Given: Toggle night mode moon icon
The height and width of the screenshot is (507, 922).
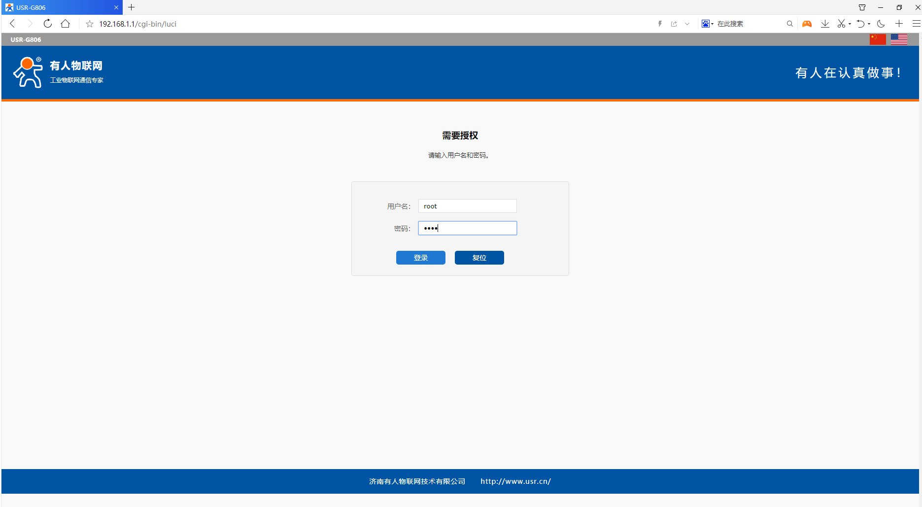Looking at the screenshot, I should click(881, 24).
